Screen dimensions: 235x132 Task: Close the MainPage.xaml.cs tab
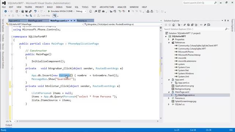pos(74,21)
